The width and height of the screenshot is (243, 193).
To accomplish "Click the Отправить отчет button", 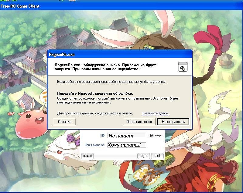I will click(139, 122).
